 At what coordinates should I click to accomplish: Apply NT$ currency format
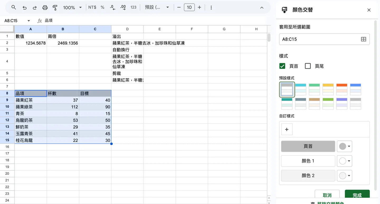(92, 7)
